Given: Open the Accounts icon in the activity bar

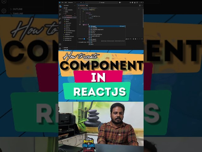Looking at the screenshot, I should point(60,44).
